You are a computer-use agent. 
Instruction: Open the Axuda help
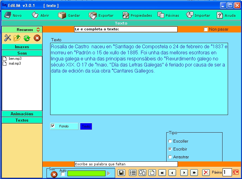[x=226, y=15]
